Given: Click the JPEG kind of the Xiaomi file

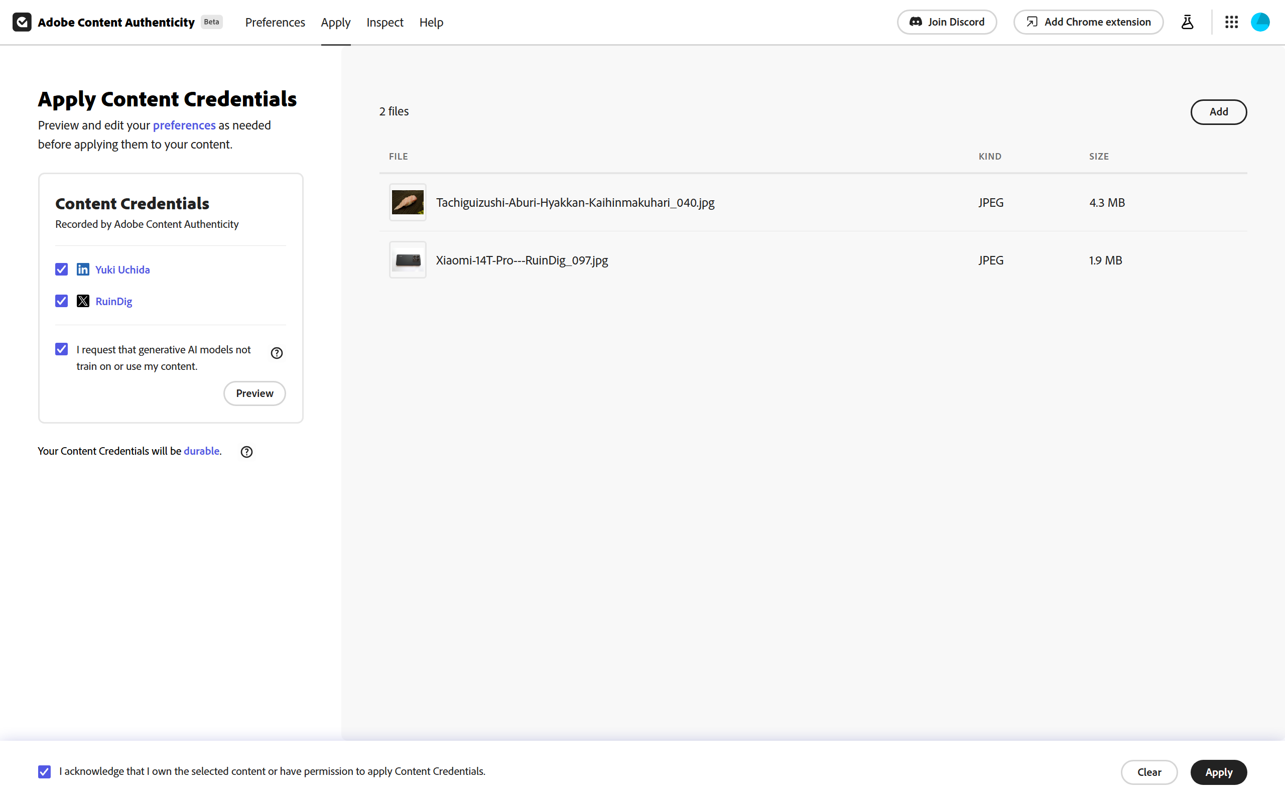Looking at the screenshot, I should pyautogui.click(x=991, y=261).
